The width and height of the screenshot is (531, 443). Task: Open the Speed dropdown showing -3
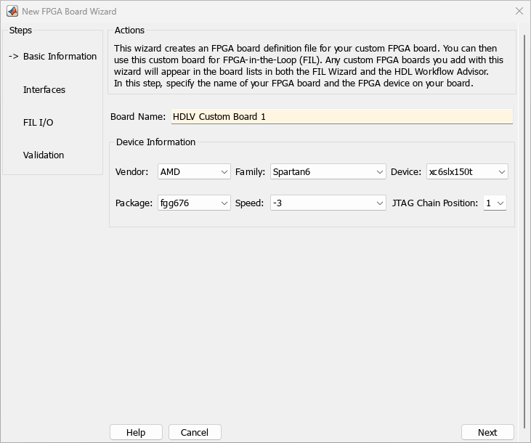[328, 203]
